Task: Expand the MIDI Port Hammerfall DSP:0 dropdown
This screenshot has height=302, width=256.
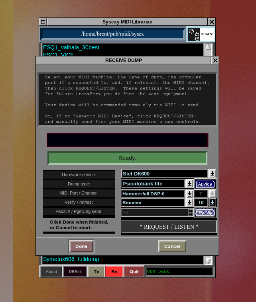Action: click(189, 194)
